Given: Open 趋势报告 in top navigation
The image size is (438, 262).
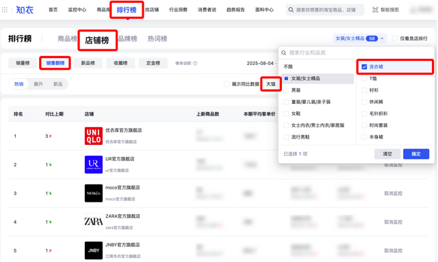Looking at the screenshot, I should [235, 10].
